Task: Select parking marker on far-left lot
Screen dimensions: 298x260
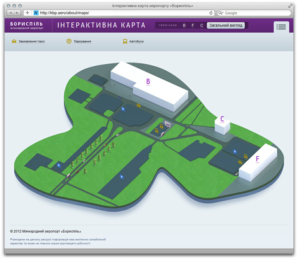Action: (x=58, y=165)
